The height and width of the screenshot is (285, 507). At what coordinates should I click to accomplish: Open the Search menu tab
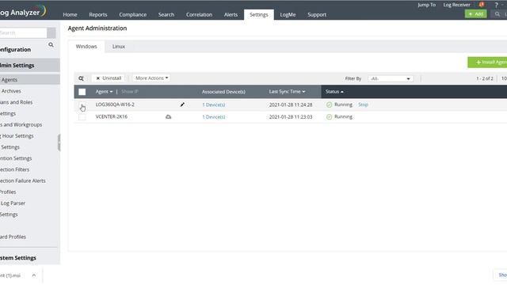tap(166, 14)
